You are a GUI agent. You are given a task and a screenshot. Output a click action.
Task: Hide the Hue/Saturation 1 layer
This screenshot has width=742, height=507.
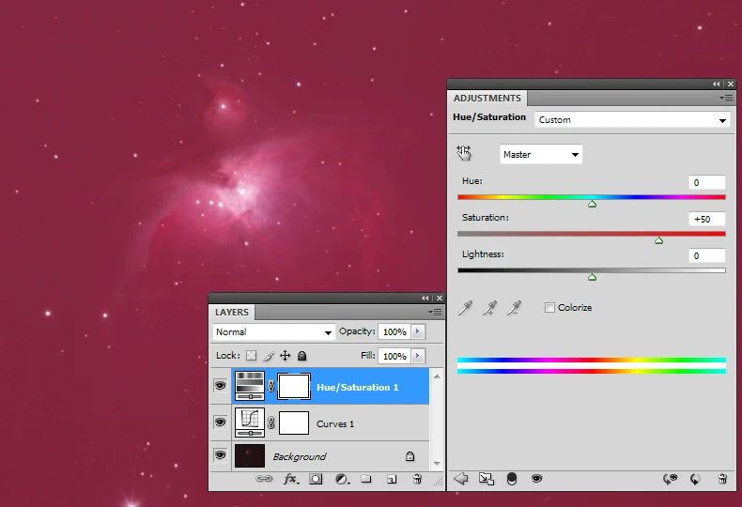[220, 386]
